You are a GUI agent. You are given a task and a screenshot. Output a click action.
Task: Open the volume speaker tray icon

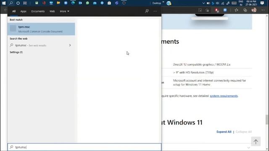pos(217,3)
